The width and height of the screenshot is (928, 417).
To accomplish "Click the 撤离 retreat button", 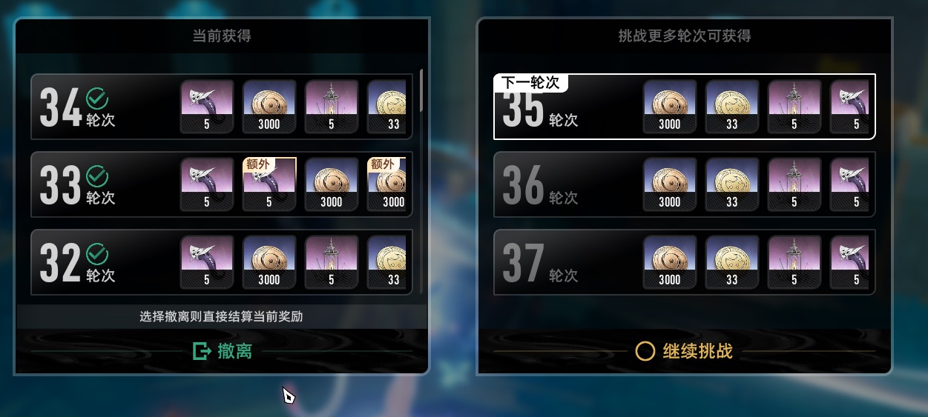I will (222, 351).
